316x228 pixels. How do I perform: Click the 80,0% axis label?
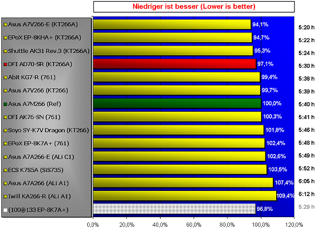point(227,225)
